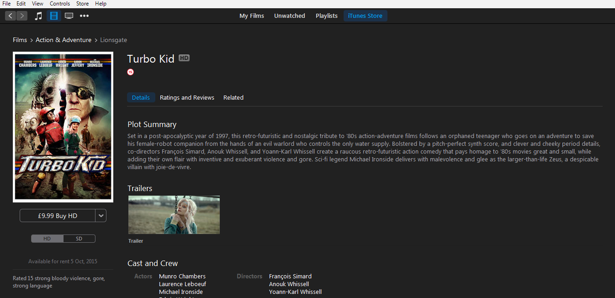Screen dimensions: 615x298
Task: Expand the buy button dropdown arrow
Action: point(101,216)
